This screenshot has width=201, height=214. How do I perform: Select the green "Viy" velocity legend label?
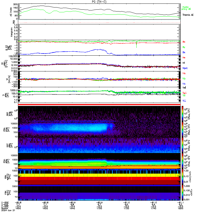click(x=184, y=79)
